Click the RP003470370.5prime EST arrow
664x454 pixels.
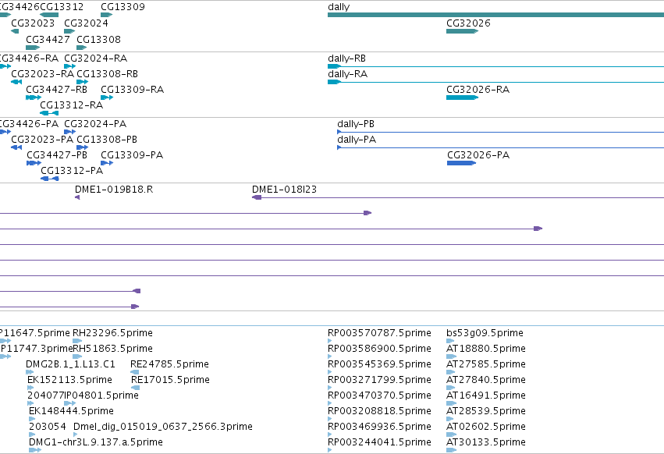330,403
